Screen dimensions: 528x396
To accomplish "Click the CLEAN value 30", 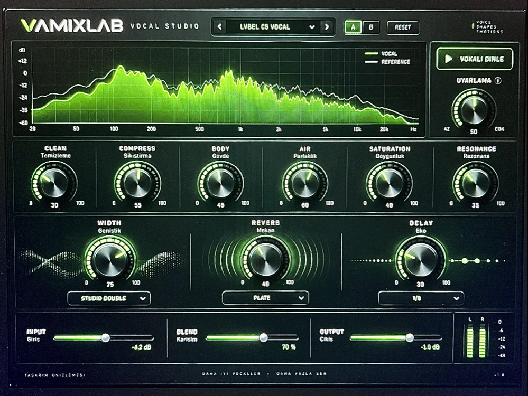I will tap(54, 205).
